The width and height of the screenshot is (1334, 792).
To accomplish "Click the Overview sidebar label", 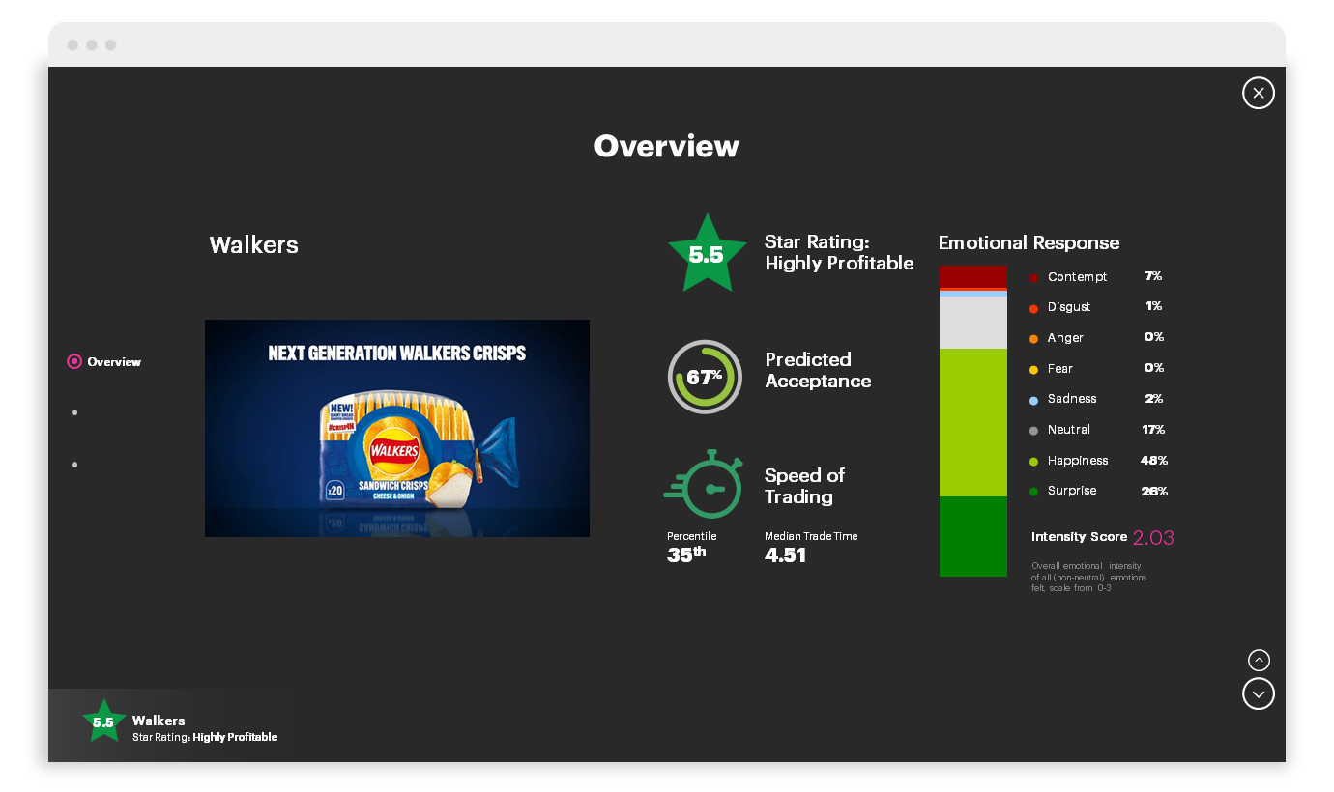I will coord(114,362).
